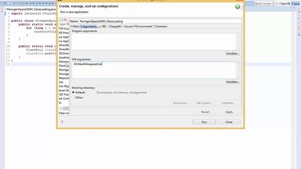Image resolution: width=301 pixels, height=169 pixels.
Task: Click Variables button under VM arguments
Action: (x=232, y=82)
